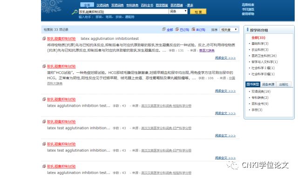Click the 未订购 filter icon

click(193, 29)
